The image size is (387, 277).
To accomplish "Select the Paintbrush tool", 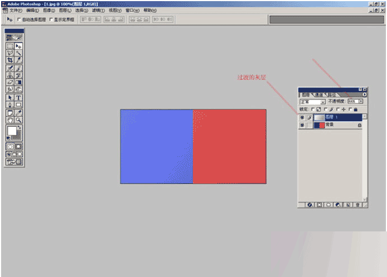I will click(18, 68).
